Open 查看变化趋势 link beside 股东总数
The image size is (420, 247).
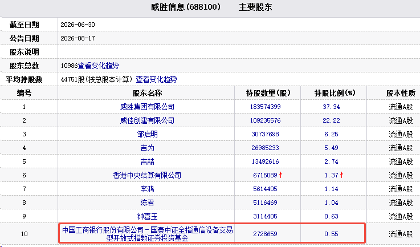click(98, 66)
